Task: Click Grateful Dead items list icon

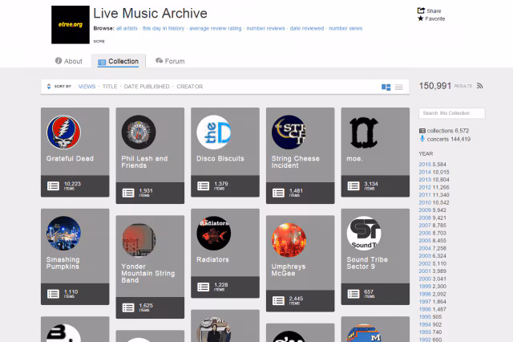Action: (54, 186)
